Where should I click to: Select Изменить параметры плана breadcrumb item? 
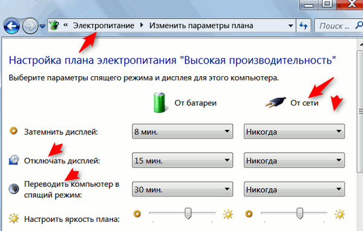201,25
